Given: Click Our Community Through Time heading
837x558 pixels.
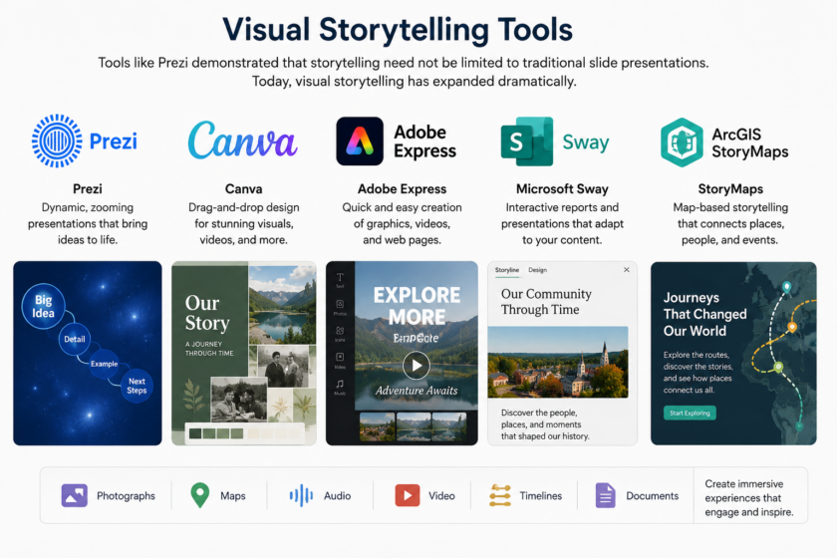Looking at the screenshot, I should (x=546, y=302).
